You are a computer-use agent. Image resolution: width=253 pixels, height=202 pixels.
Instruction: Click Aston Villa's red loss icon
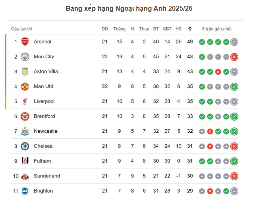(x=218, y=72)
